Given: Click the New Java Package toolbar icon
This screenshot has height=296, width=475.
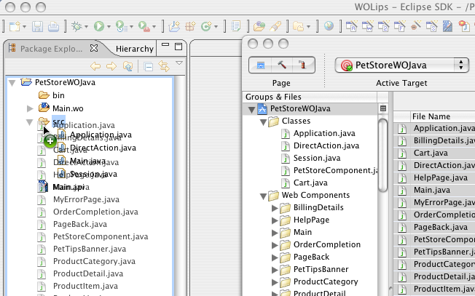Looking at the screenshot, I should [x=190, y=27].
